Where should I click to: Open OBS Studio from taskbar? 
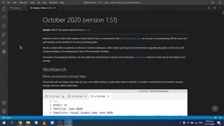60,123
